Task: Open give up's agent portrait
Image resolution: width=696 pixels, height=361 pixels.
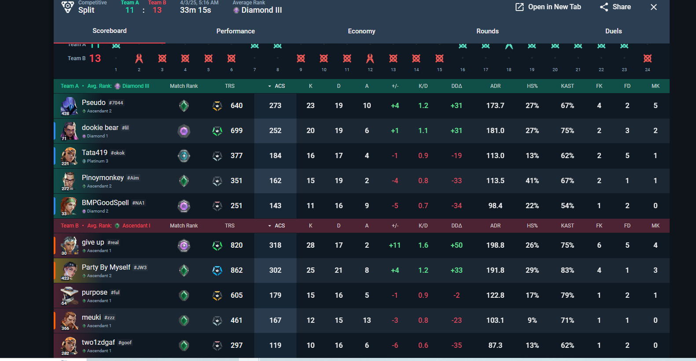Action: 69,246
